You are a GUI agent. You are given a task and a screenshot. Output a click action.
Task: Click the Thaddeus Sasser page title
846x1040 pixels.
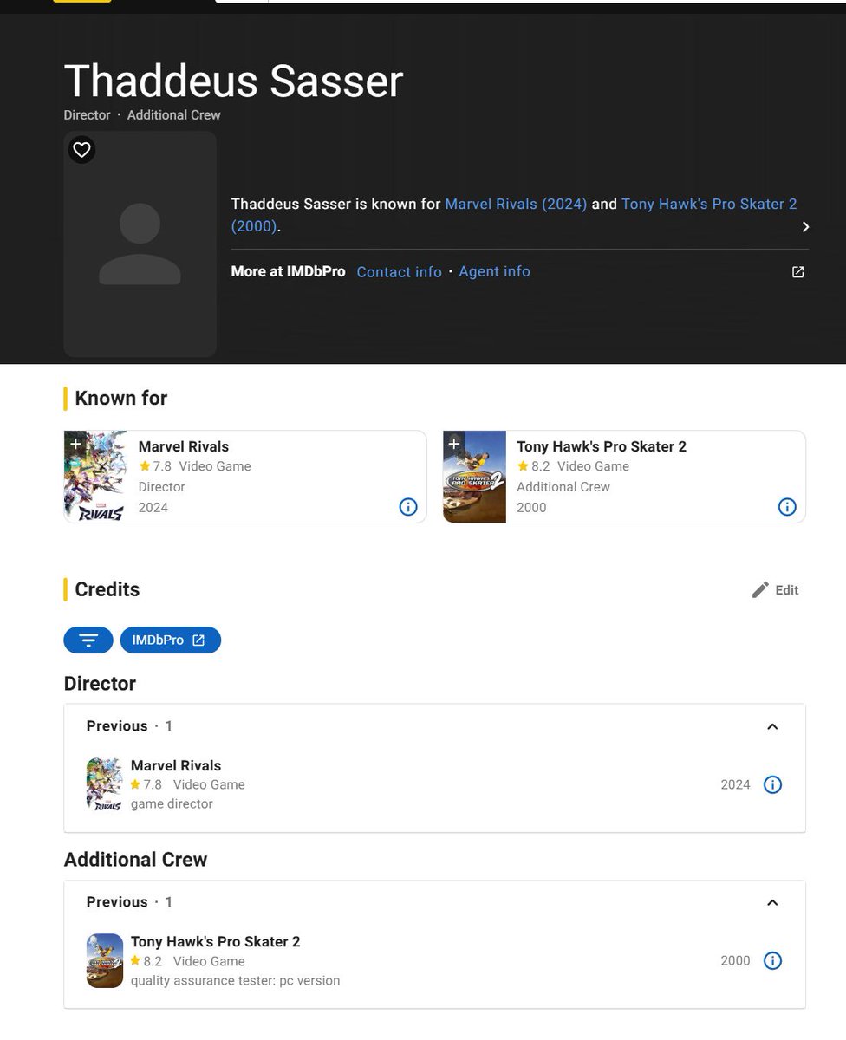[x=233, y=81]
